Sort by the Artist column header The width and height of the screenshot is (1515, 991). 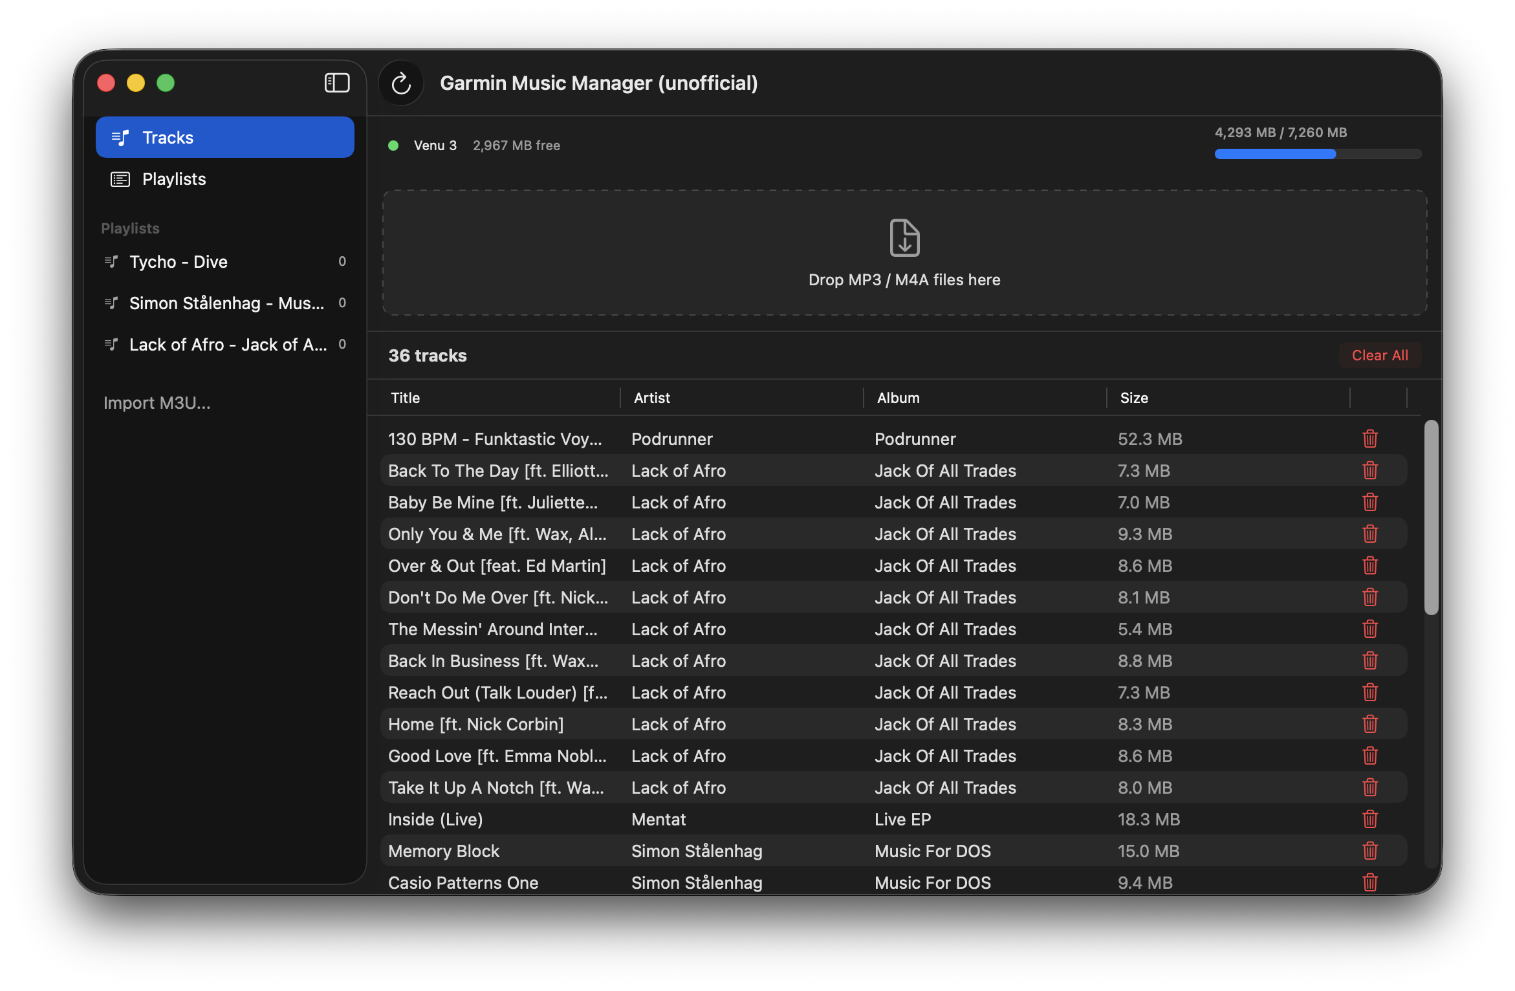point(651,398)
